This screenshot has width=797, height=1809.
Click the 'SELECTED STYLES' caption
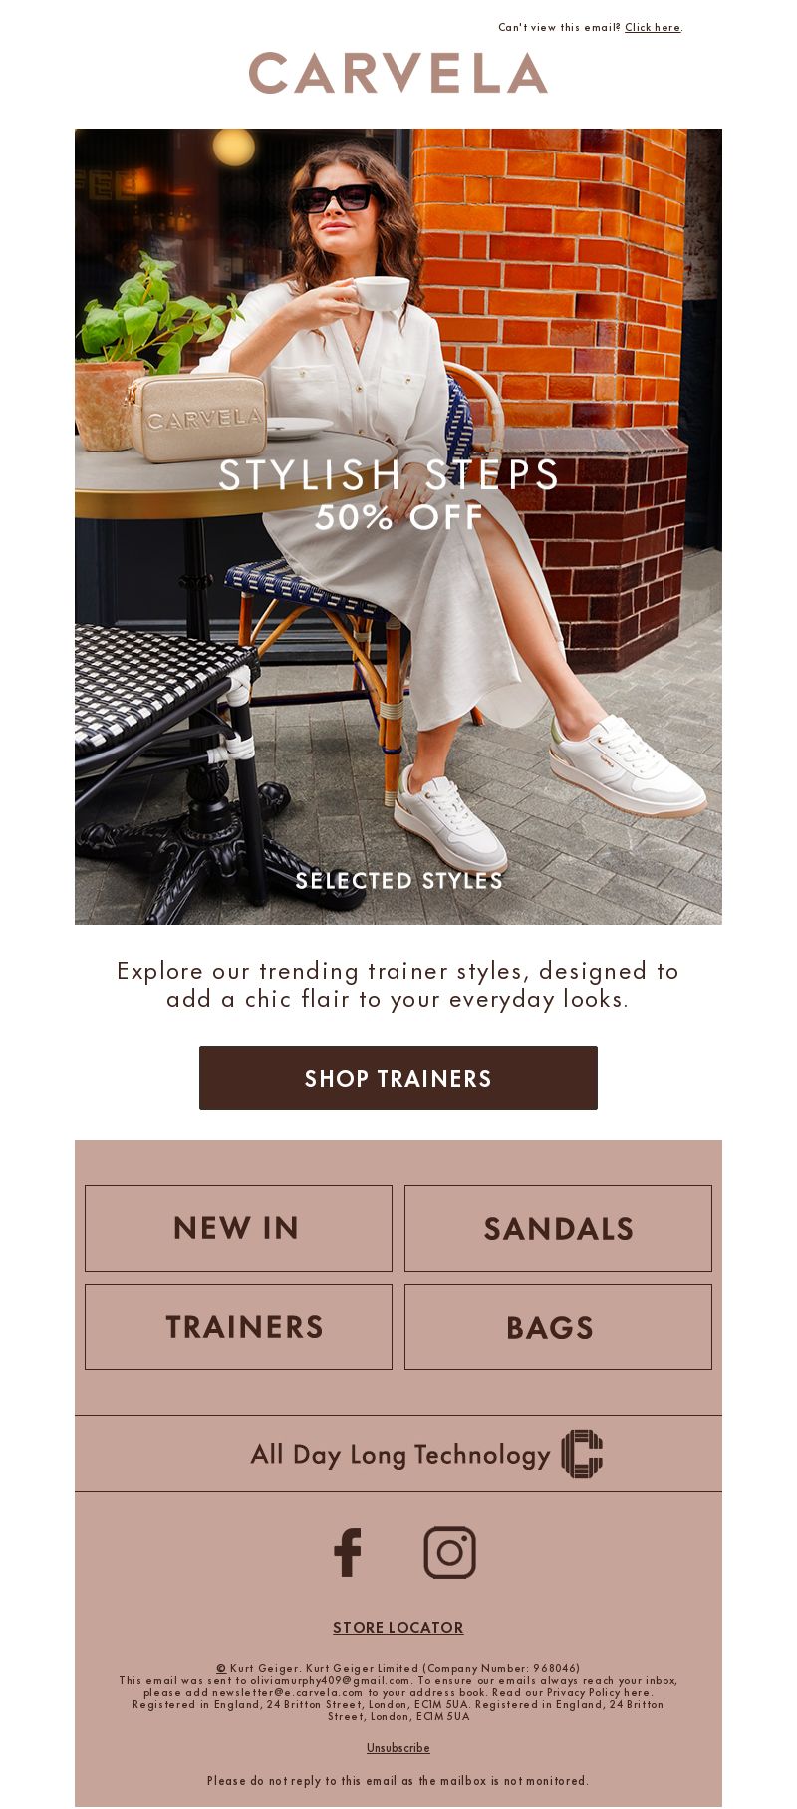(x=398, y=881)
